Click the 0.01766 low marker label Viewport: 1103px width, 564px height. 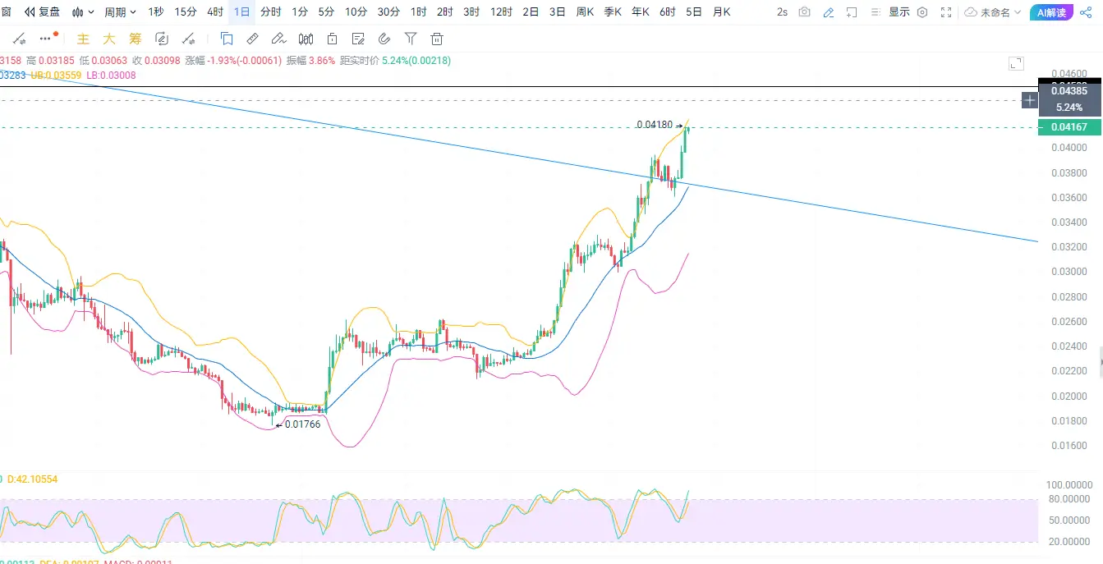pyautogui.click(x=302, y=424)
